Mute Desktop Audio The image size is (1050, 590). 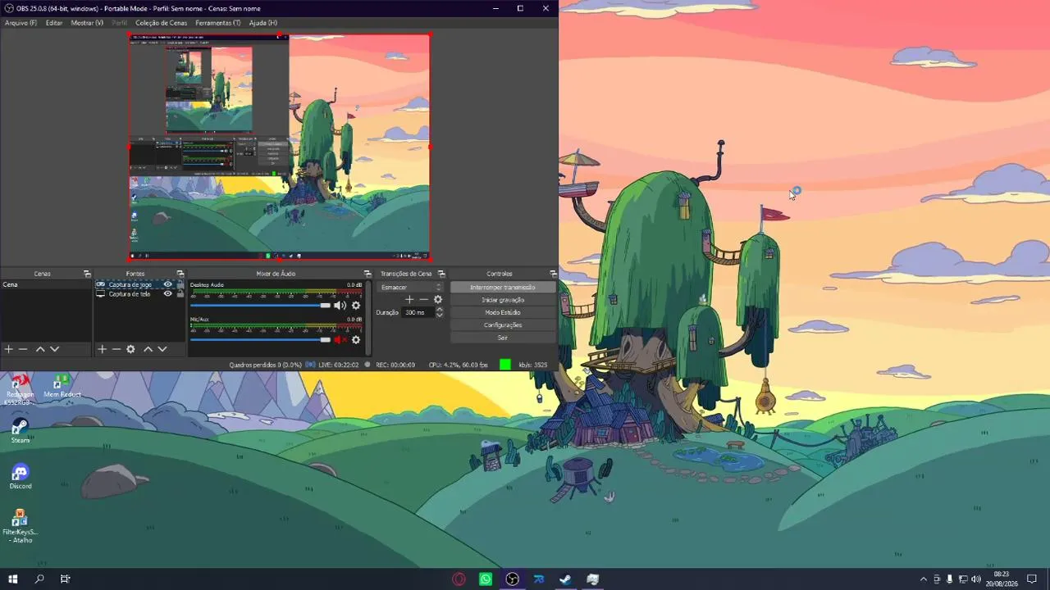pyautogui.click(x=340, y=306)
